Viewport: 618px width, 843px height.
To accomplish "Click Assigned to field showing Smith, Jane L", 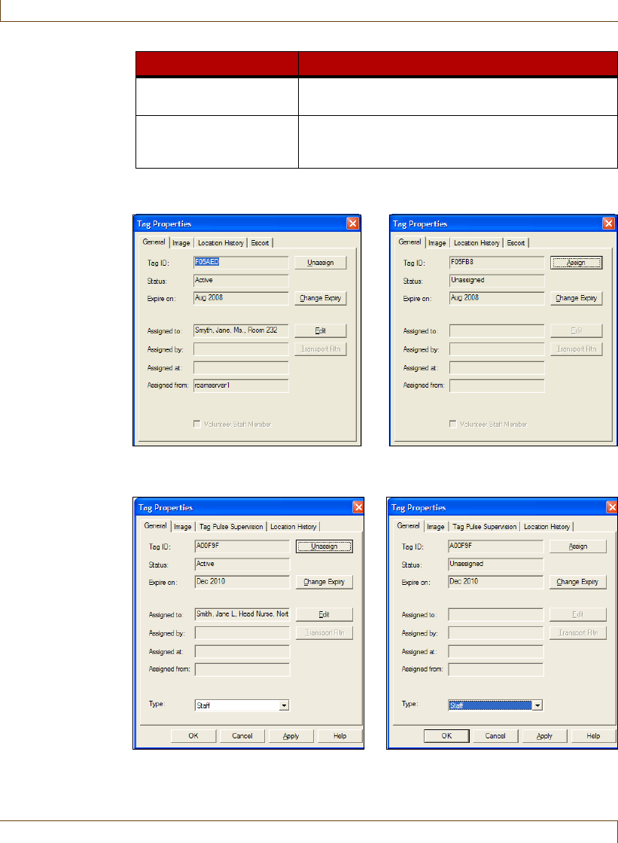I will [242, 614].
